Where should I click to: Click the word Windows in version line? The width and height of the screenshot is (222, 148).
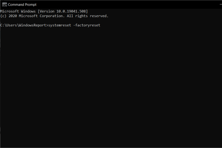point(28,11)
